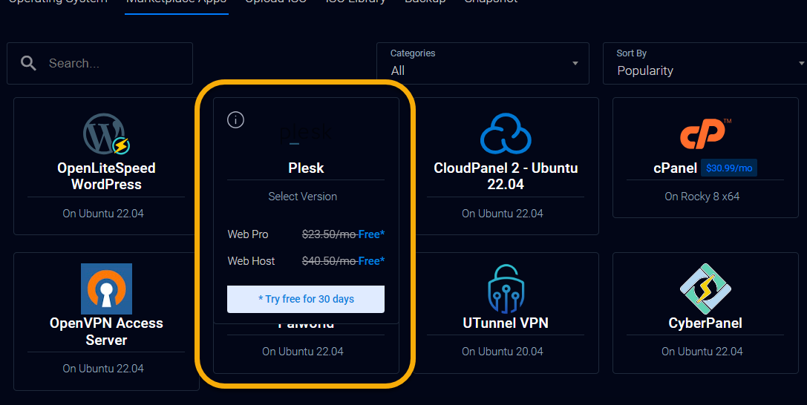
Task: Click On Ubuntu 22.04 under CyberPanel
Action: [702, 352]
